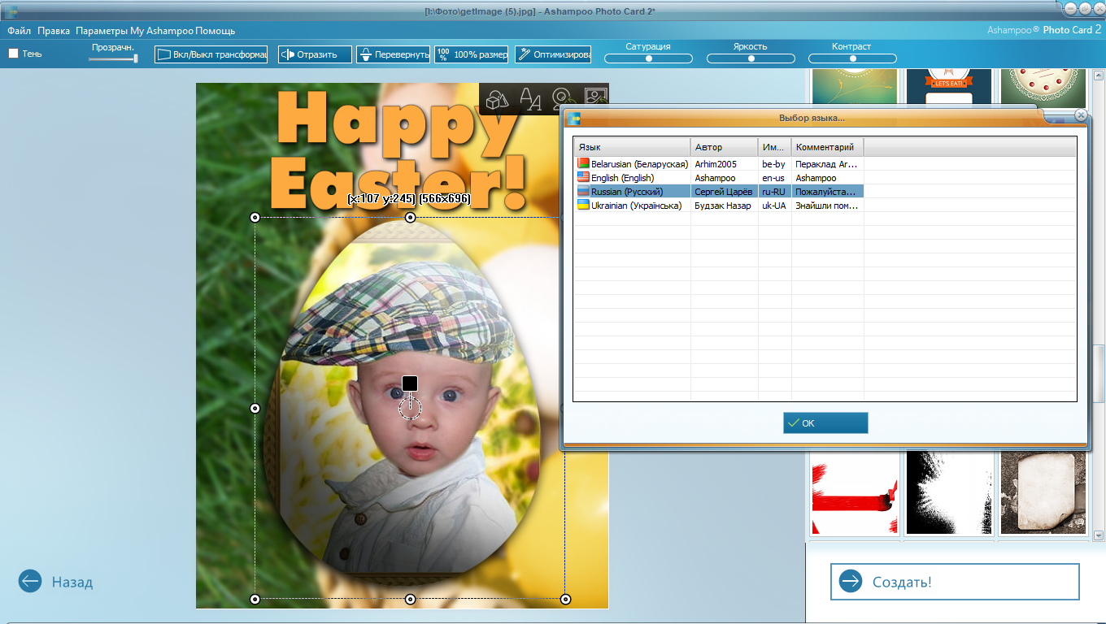Screen dimensions: 1106x624
Task: Select the text tool (AA) icon
Action: pos(530,99)
